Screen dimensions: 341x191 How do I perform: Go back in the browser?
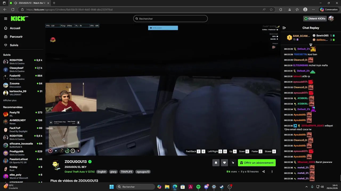coord(5,10)
